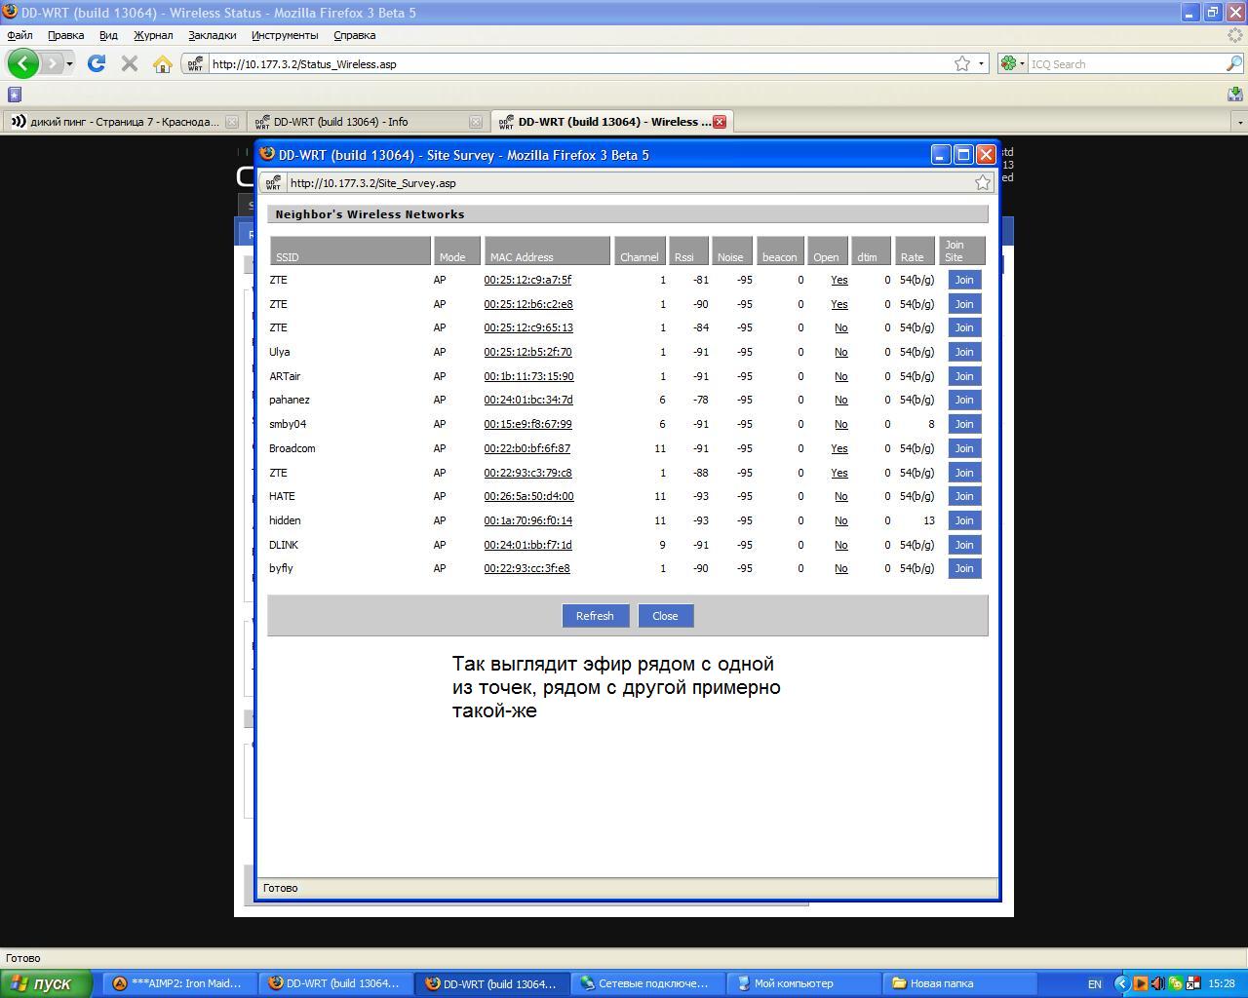Open the Вид menu
Screen dimensions: 1248x998
click(108, 35)
